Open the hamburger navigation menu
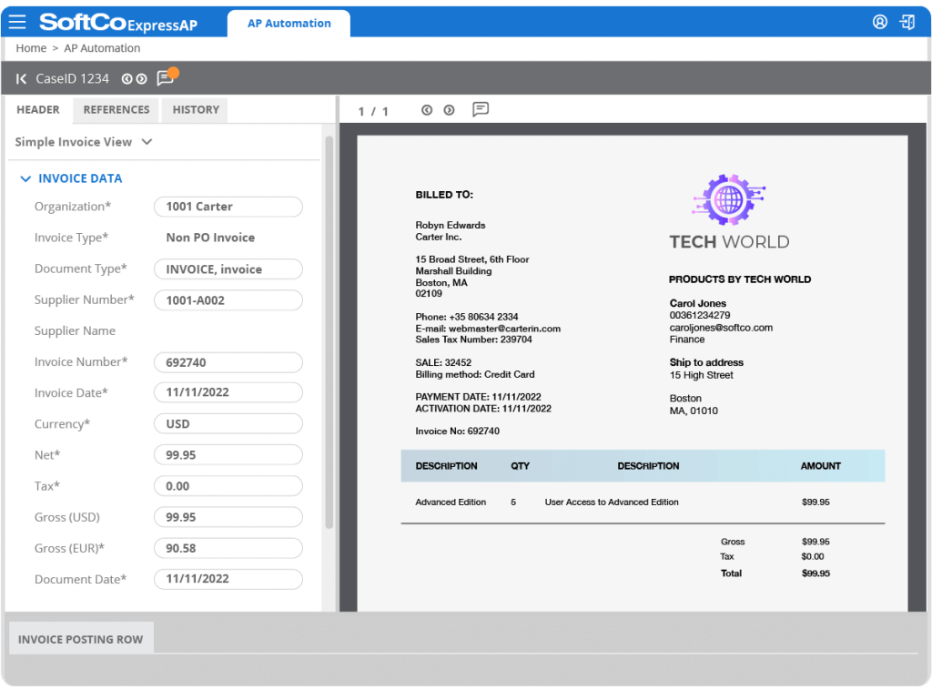 coord(17,23)
